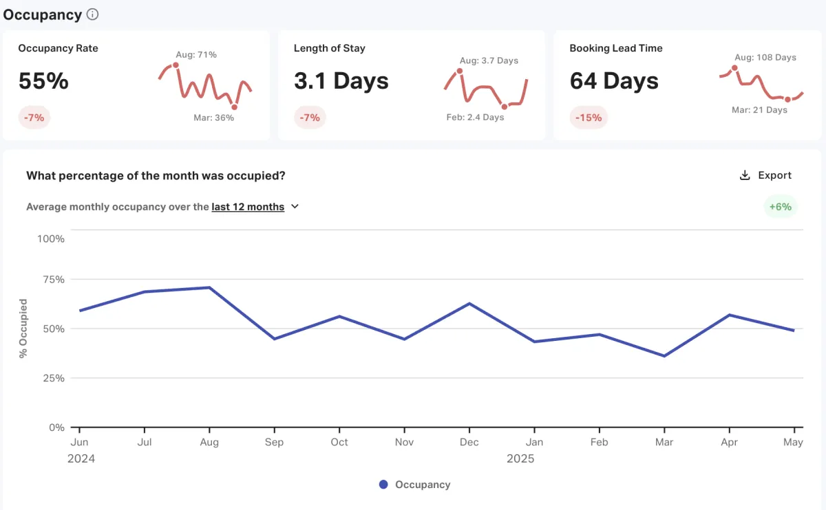Toggle the Occupancy legend dot
This screenshot has height=510, width=826.
pyautogui.click(x=383, y=485)
